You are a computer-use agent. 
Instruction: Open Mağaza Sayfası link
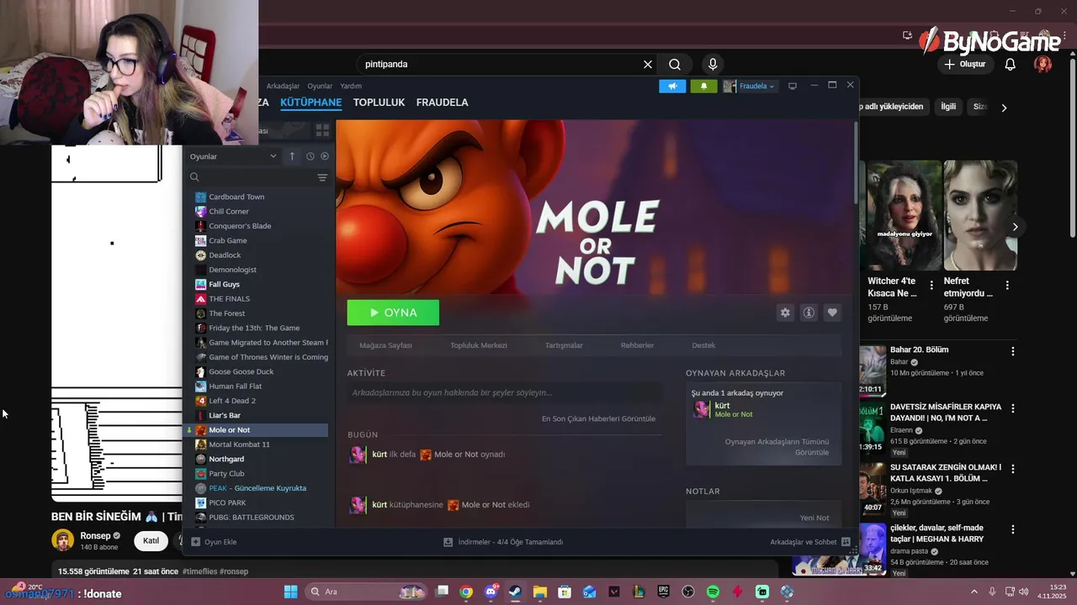(385, 345)
